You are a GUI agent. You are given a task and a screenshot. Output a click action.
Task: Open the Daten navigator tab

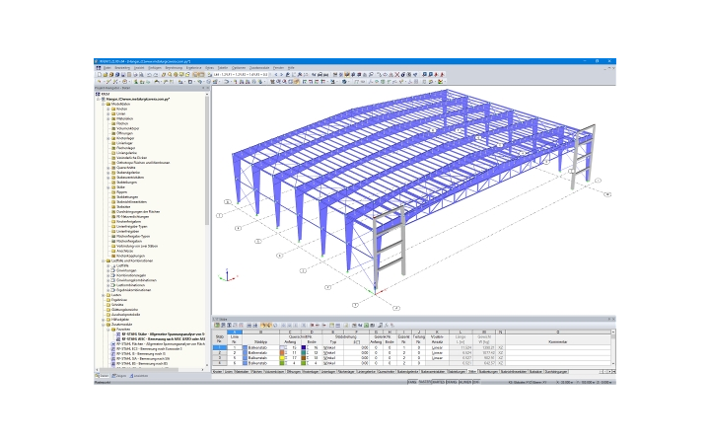point(103,376)
